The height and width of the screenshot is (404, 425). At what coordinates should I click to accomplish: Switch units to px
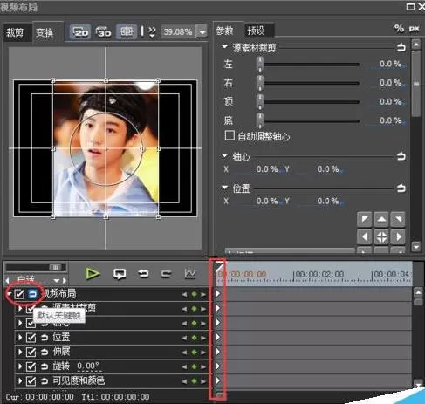tap(414, 29)
